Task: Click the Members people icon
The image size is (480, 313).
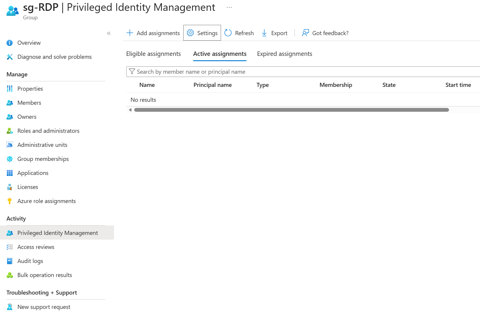Action: (x=10, y=103)
